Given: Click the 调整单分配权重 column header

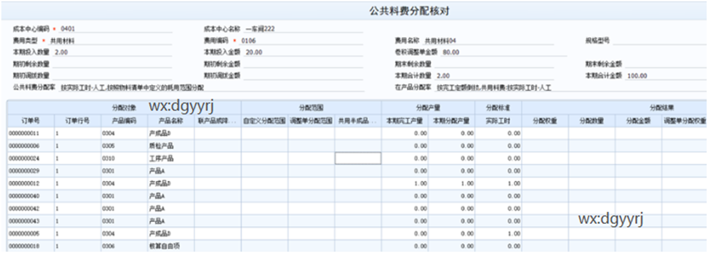Looking at the screenshot, I should coord(684,121).
